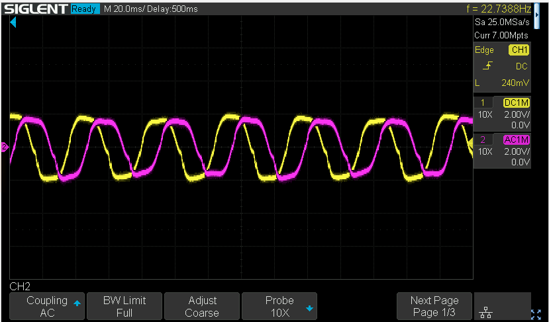Screen dimensions: 549x322
Task: Click the yellow trigger level marker at right edge
Action: 471,142
